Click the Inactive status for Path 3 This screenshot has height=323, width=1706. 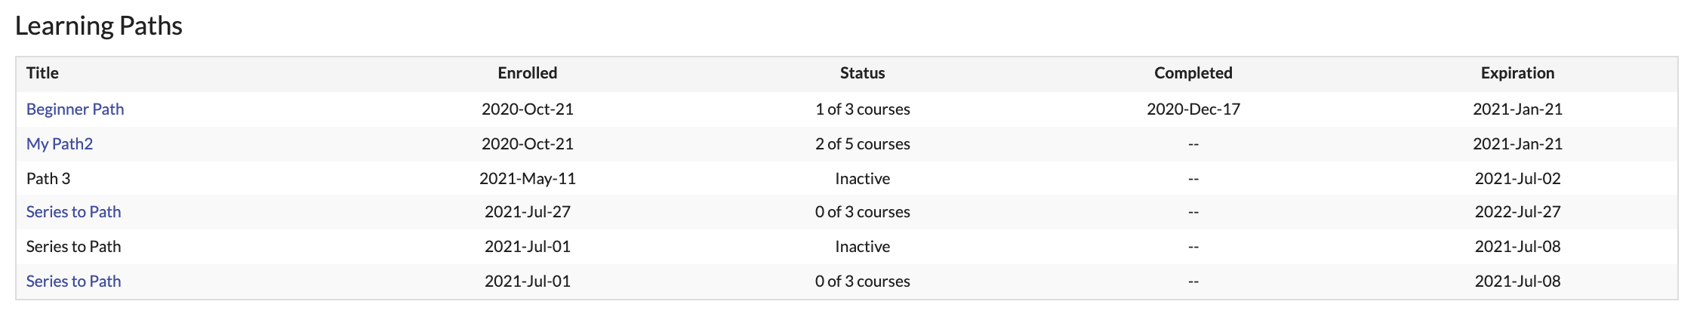(863, 178)
